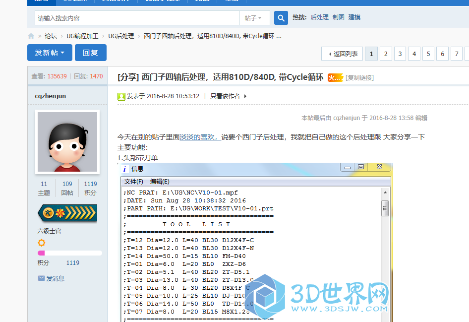
Task: Click the hot thread badge icon
Action: 335,78
